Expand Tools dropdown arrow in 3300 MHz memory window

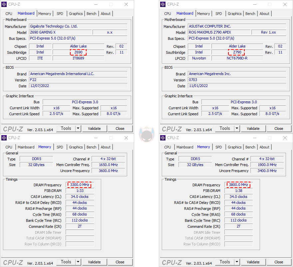coord(78,262)
